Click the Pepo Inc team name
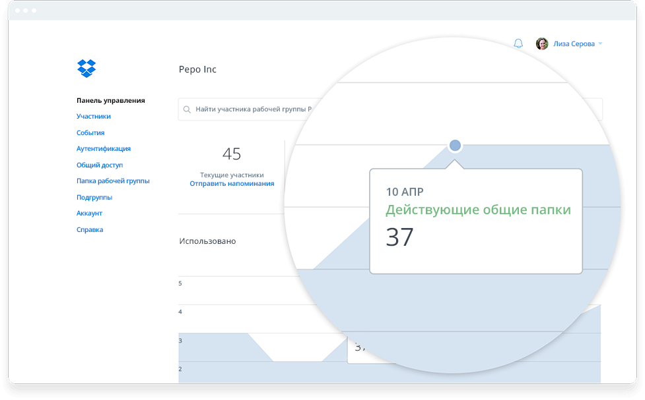The height and width of the screenshot is (400, 645). pyautogui.click(x=199, y=69)
